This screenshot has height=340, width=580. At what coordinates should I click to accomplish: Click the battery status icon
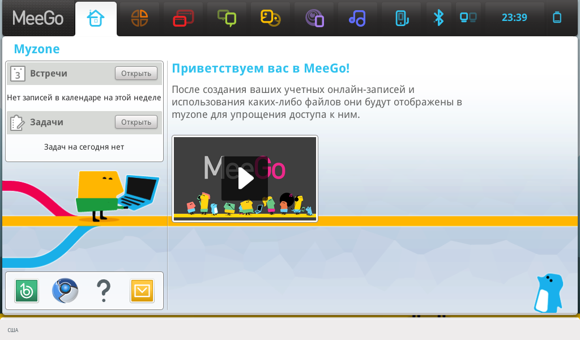pos(557,18)
